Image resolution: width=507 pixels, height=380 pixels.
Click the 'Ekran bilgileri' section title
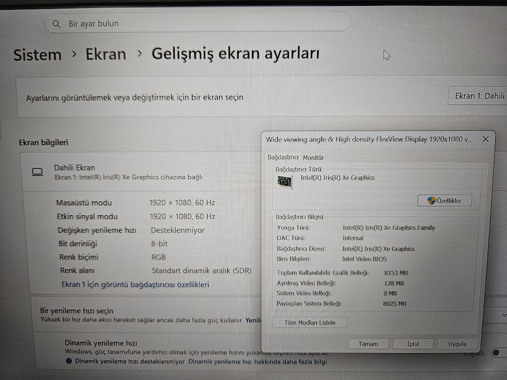[x=44, y=142]
